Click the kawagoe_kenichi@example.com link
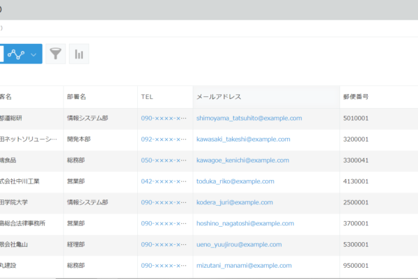This screenshot has width=418, height=279. (x=242, y=160)
